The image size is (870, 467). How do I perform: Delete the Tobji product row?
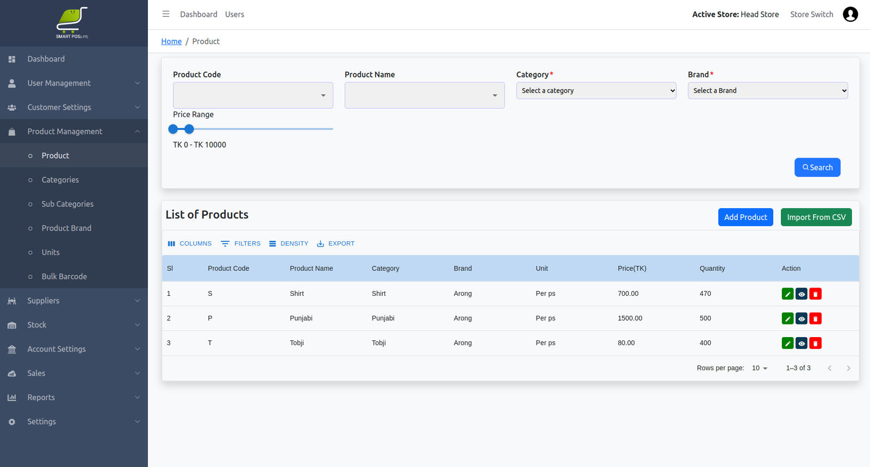(x=815, y=343)
